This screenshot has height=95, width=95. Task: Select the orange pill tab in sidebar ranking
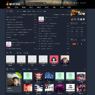(x=74, y=44)
